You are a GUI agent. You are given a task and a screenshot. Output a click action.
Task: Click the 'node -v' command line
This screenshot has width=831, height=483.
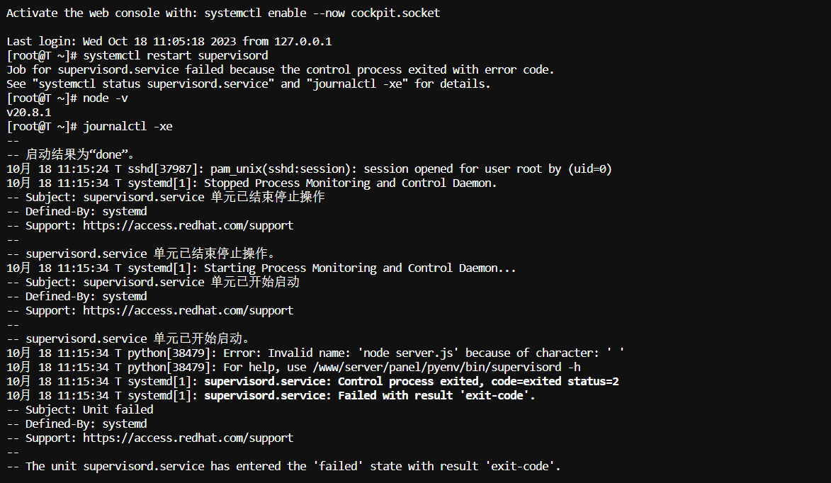(x=67, y=98)
